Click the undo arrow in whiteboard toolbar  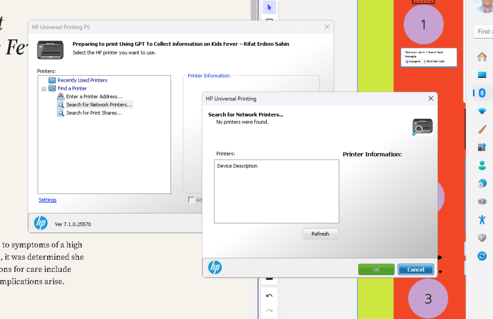269,296
